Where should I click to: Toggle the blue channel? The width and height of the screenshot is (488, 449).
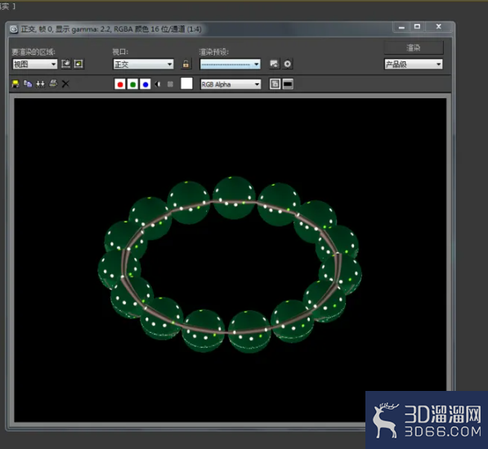(146, 84)
